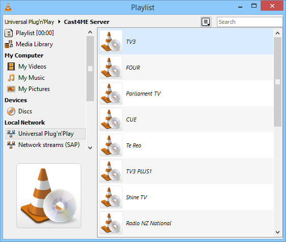
Task: Select the TV3 PLUS1 entry text
Action: coord(139,171)
